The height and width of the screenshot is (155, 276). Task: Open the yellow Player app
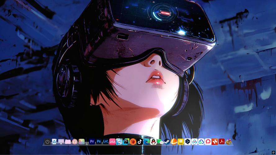click(x=181, y=142)
